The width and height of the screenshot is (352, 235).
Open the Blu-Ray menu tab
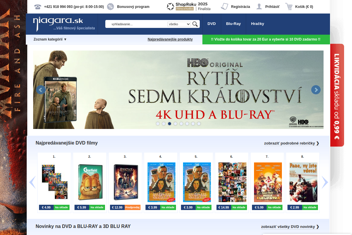point(233,24)
